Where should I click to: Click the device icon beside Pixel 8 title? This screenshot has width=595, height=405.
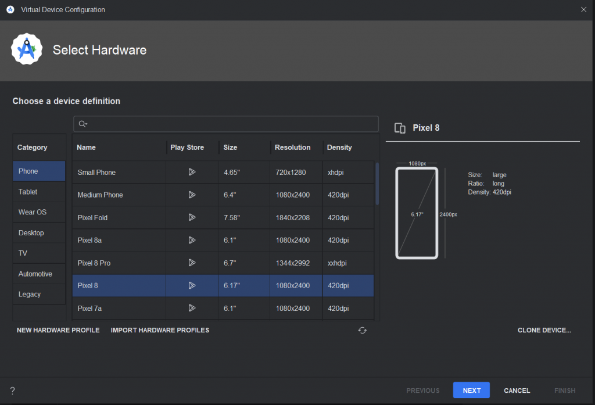click(x=400, y=128)
